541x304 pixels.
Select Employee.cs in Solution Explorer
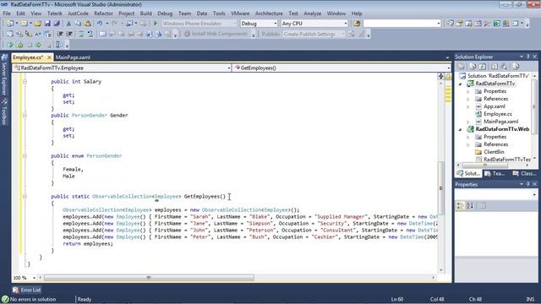498,114
